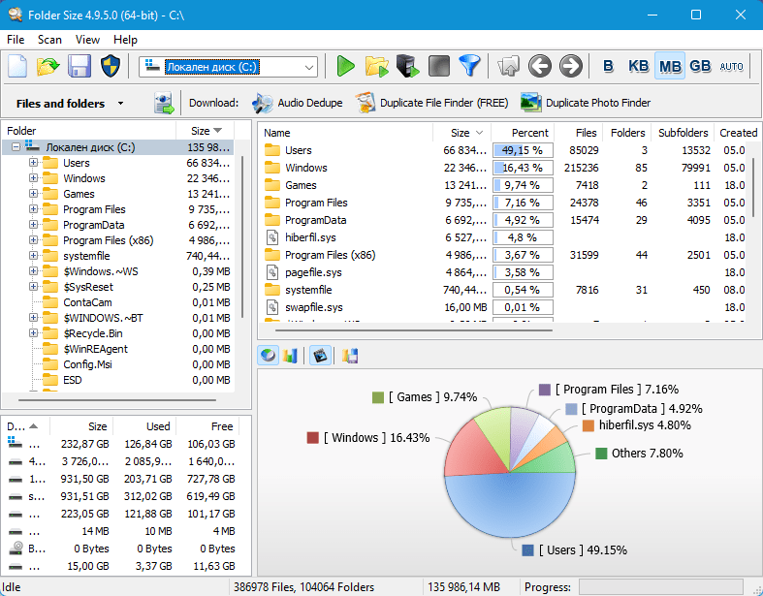The width and height of the screenshot is (763, 596).
Task: Open the Files and folders dropdown arrow
Action: tap(120, 103)
